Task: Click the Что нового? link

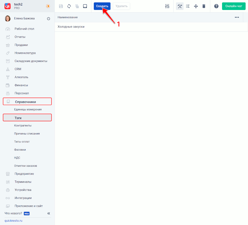Action: pos(13,214)
